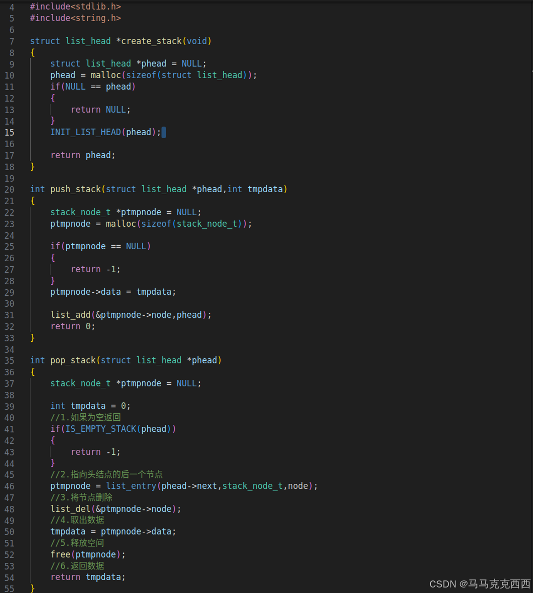
Task: Place cursor on 'INIT_LIST_HEAD(phead);' call
Action: tap(106, 132)
